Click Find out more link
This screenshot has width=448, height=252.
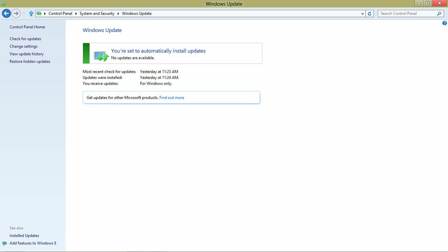pos(172,98)
